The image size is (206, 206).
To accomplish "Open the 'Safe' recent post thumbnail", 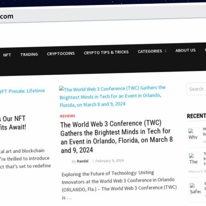I will point(195,189).
